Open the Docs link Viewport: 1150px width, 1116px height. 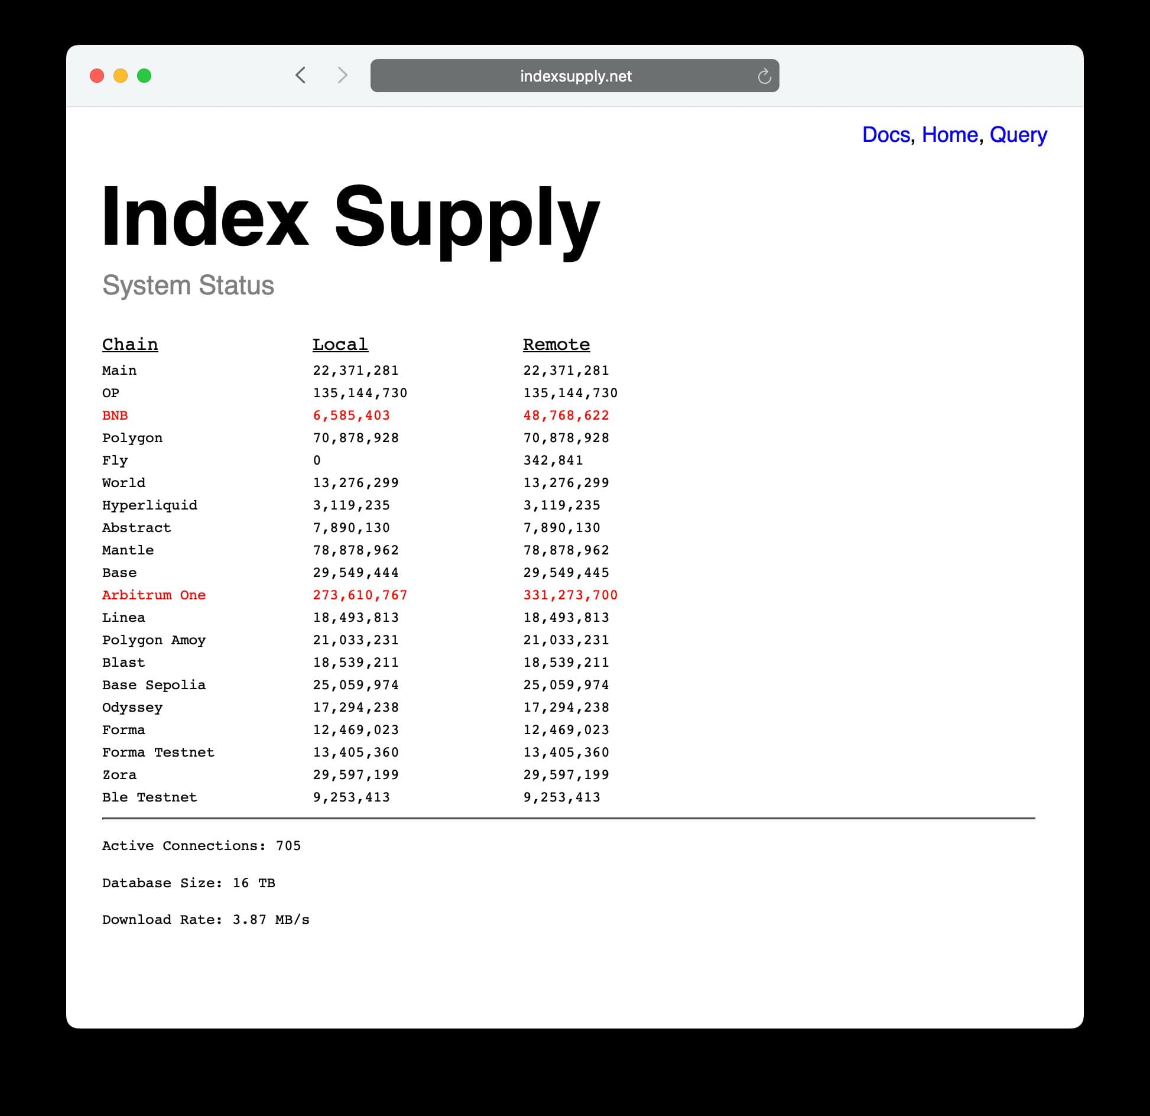pos(885,135)
